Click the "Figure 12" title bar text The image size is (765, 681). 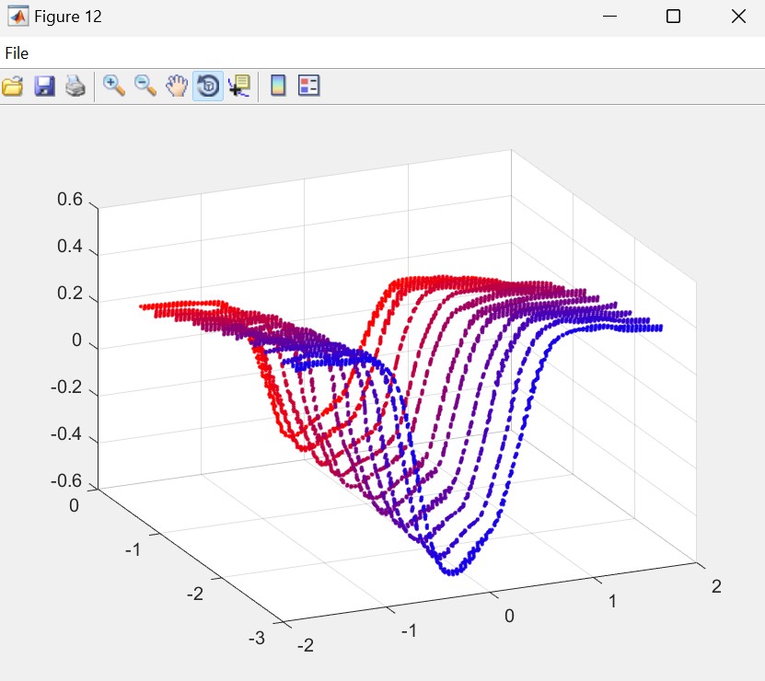pyautogui.click(x=68, y=17)
